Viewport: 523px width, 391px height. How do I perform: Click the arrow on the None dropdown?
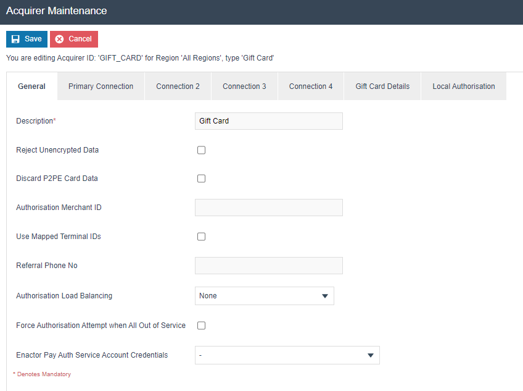(x=325, y=296)
